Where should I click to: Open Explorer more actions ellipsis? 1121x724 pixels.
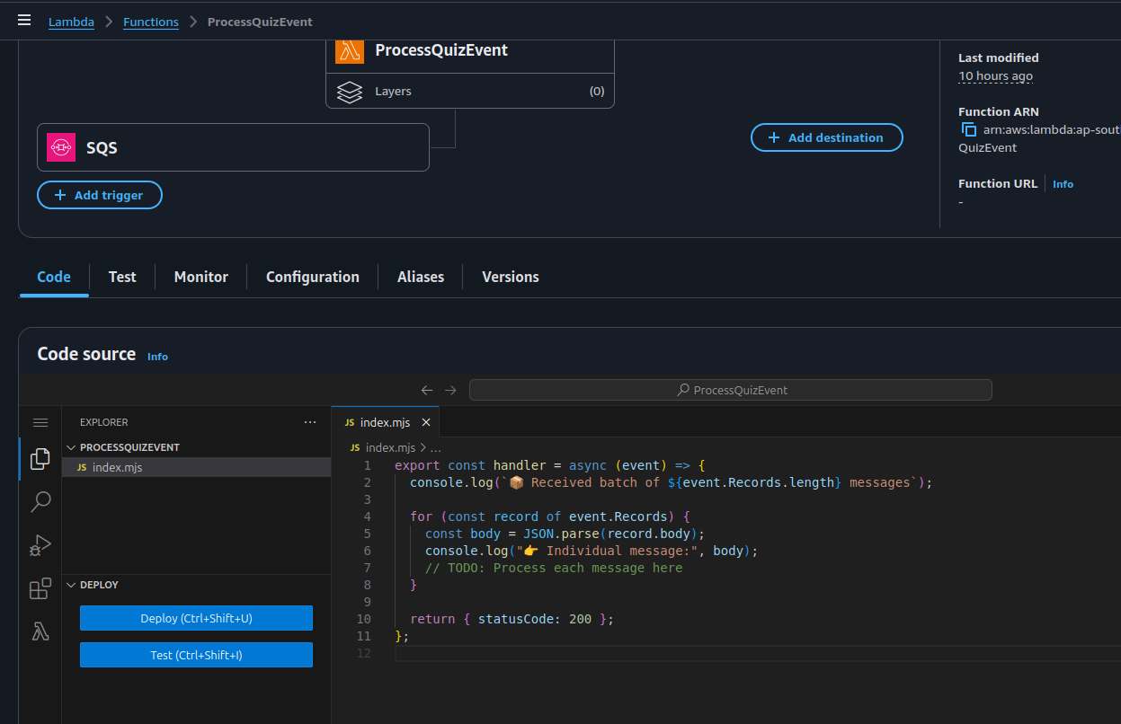[x=310, y=422]
